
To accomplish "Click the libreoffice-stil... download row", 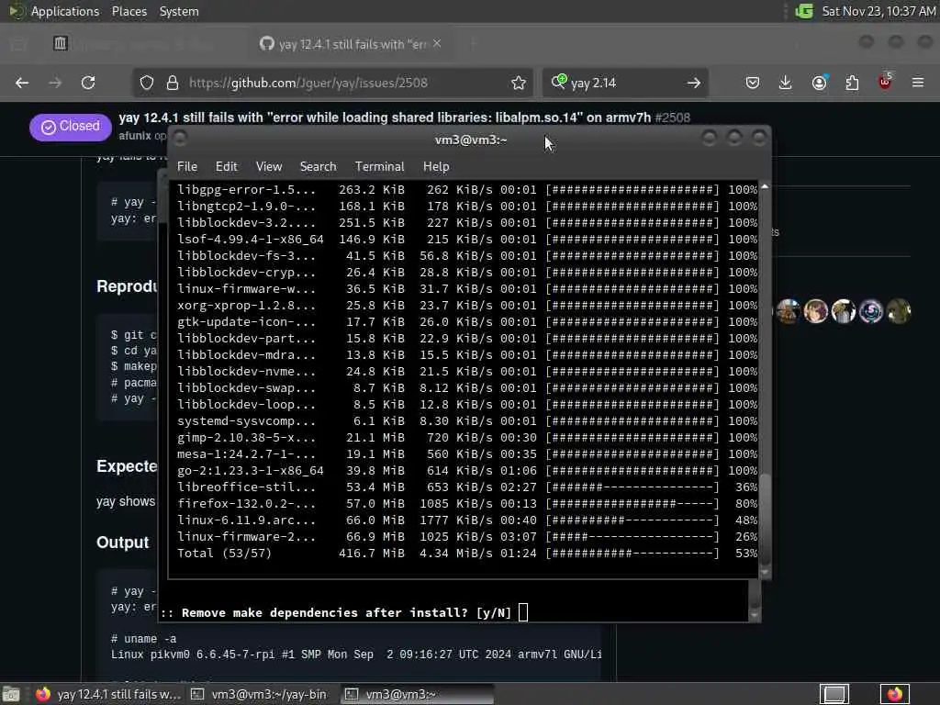I will [x=466, y=487].
